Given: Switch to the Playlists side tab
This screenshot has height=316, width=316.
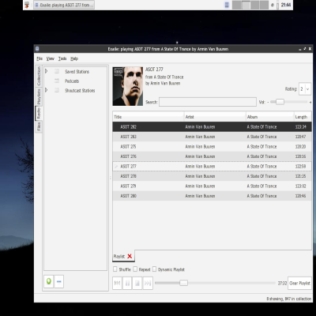Looking at the screenshot, I should click(x=39, y=96).
